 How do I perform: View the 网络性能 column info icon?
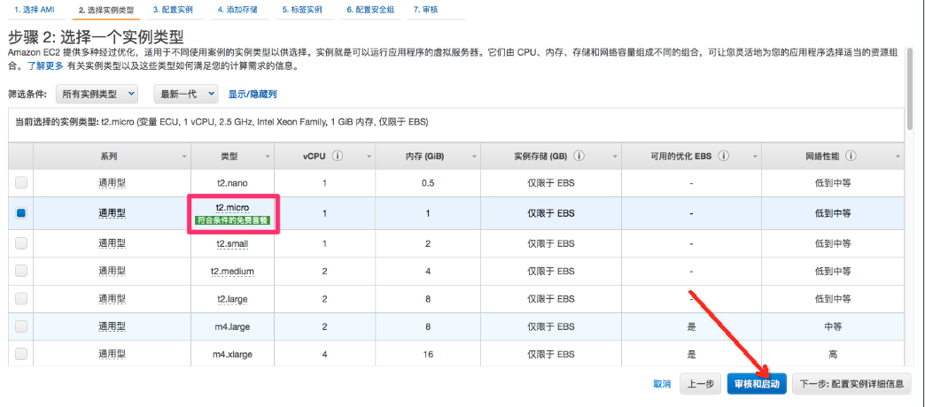point(850,156)
